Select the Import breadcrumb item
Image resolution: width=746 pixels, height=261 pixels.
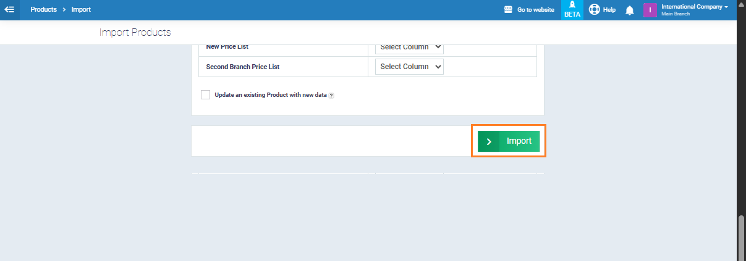click(81, 10)
